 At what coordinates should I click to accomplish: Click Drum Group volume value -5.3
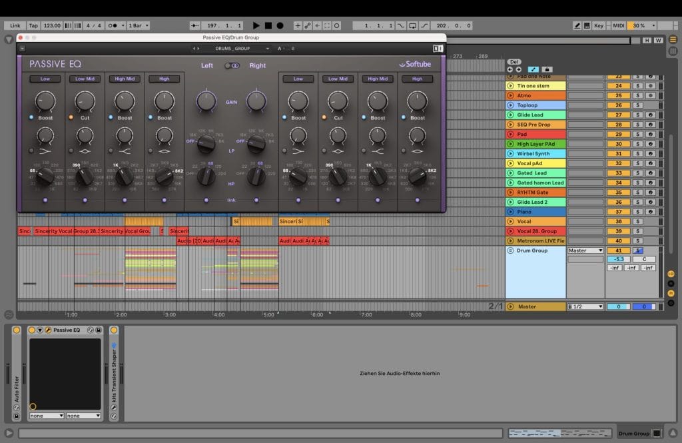click(x=619, y=259)
